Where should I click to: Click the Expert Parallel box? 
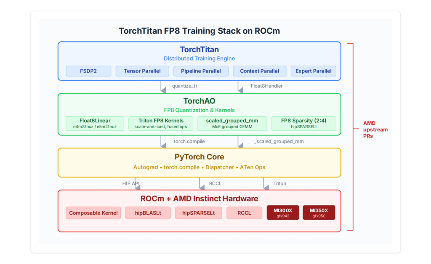pyautogui.click(x=313, y=71)
